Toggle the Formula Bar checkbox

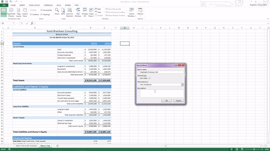pyautogui.click(x=41, y=10)
